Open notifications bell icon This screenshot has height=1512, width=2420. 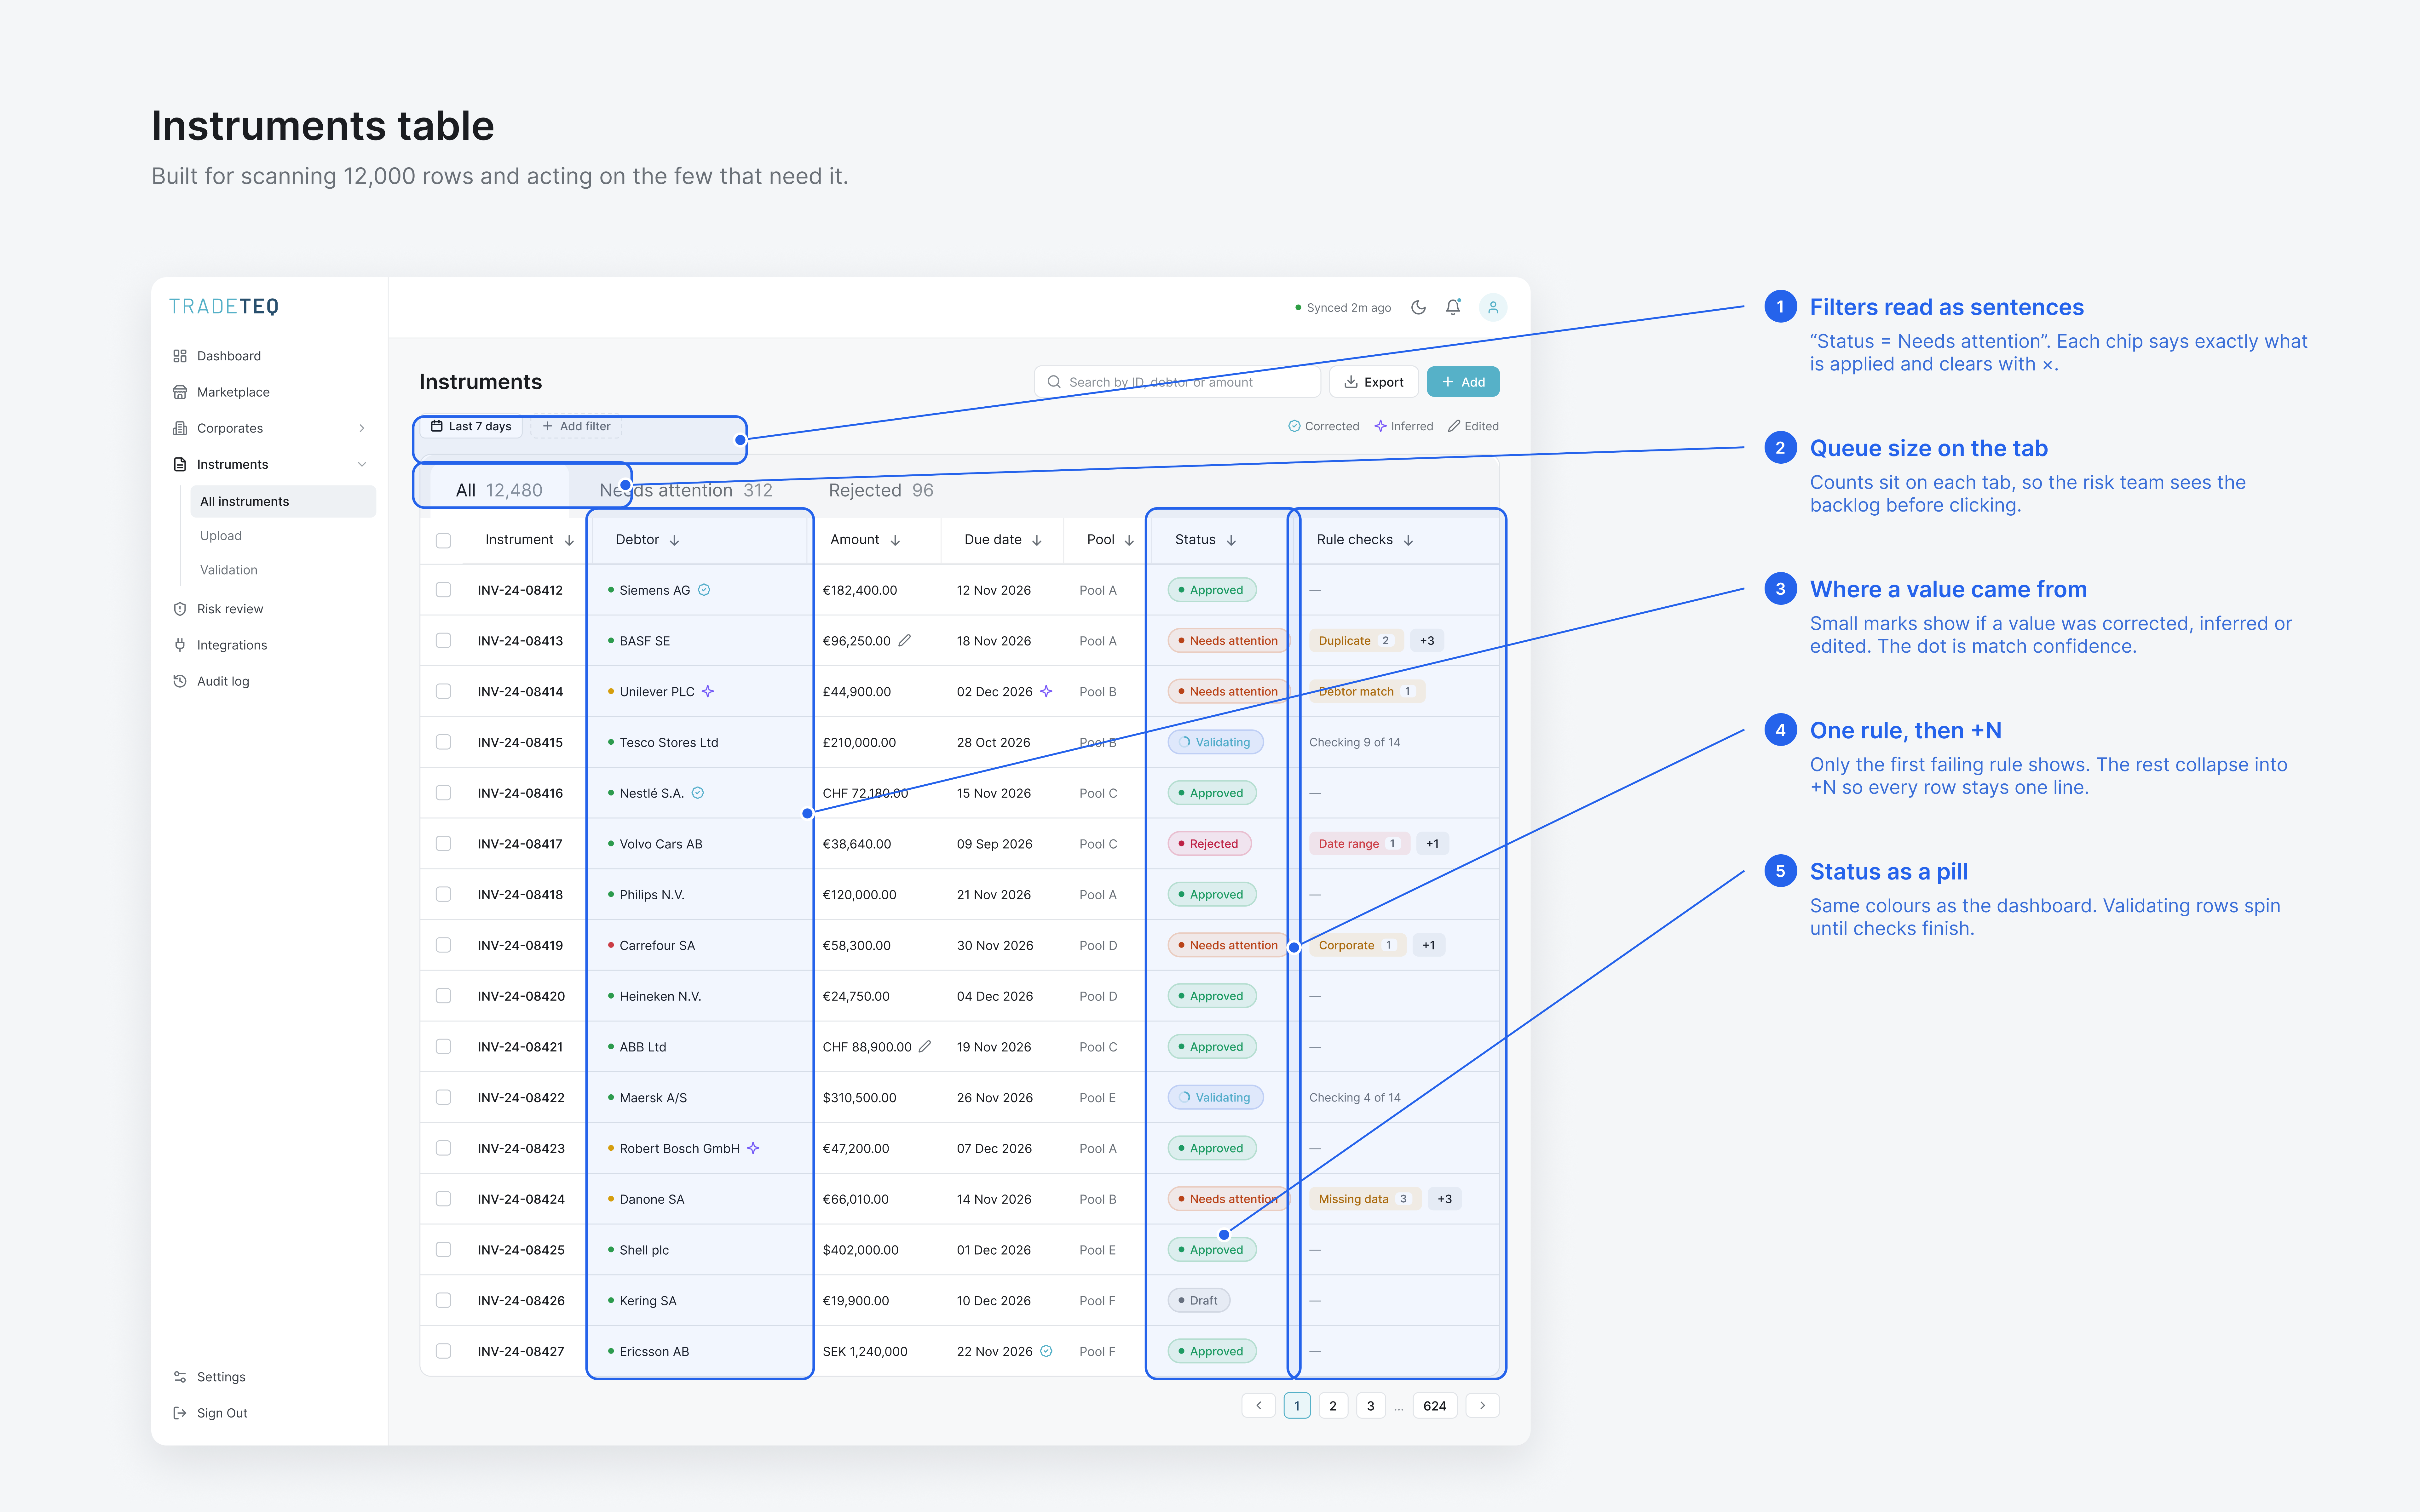click(1453, 307)
